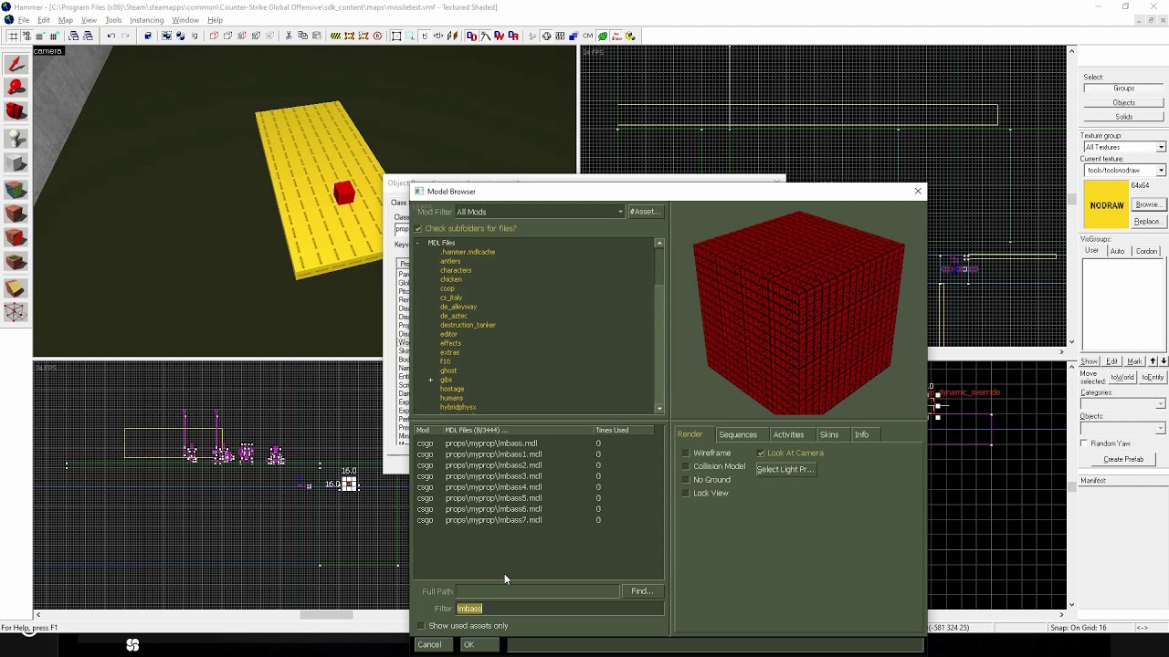
Task: Select the Block tool icon
Action: tap(15, 163)
